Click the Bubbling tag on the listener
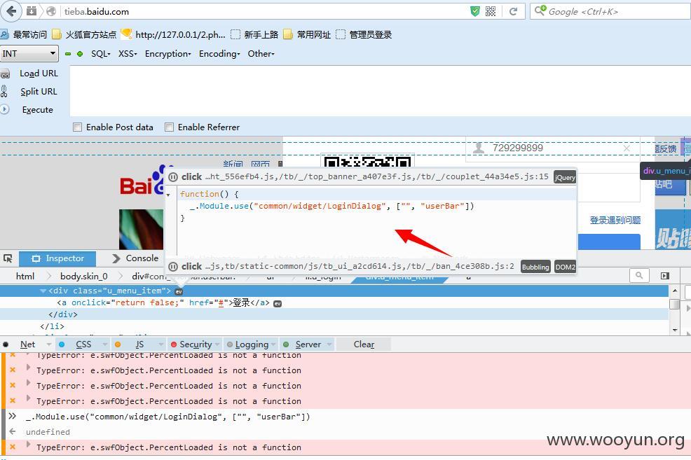This screenshot has width=691, height=460. tap(535, 267)
